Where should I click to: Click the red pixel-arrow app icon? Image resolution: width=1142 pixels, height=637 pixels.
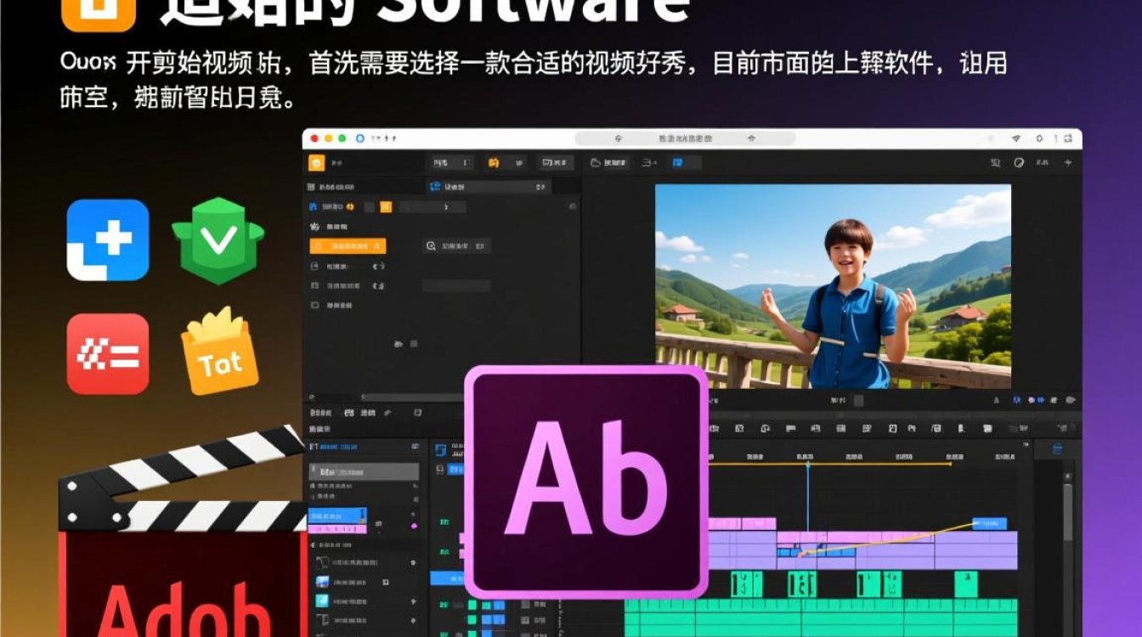click(108, 354)
